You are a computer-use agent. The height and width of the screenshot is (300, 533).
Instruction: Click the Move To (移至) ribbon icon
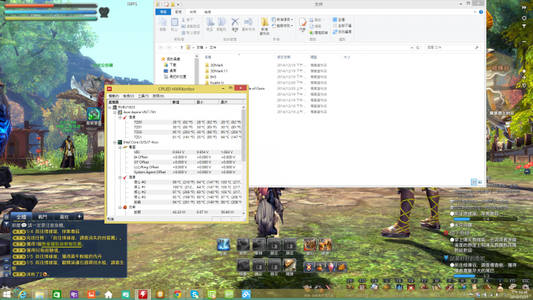tap(209, 24)
